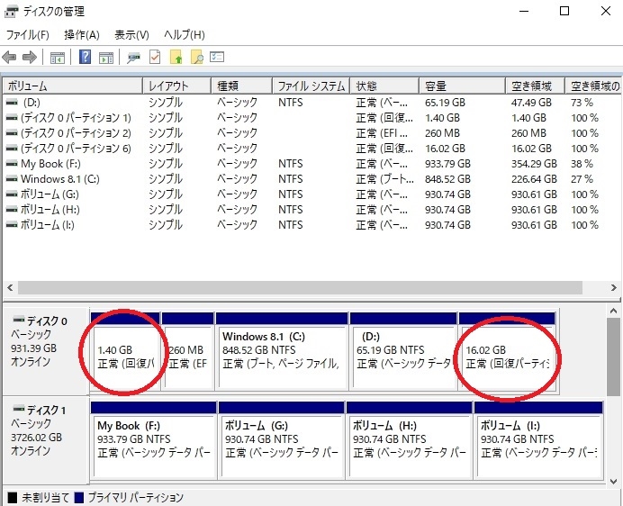The image size is (623, 506).
Task: Click drive icon of My Book (F:) row
Action: tap(12, 164)
